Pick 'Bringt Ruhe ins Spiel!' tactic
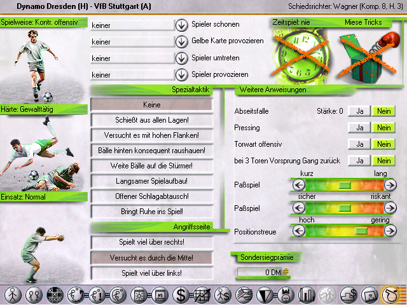 pos(151,212)
